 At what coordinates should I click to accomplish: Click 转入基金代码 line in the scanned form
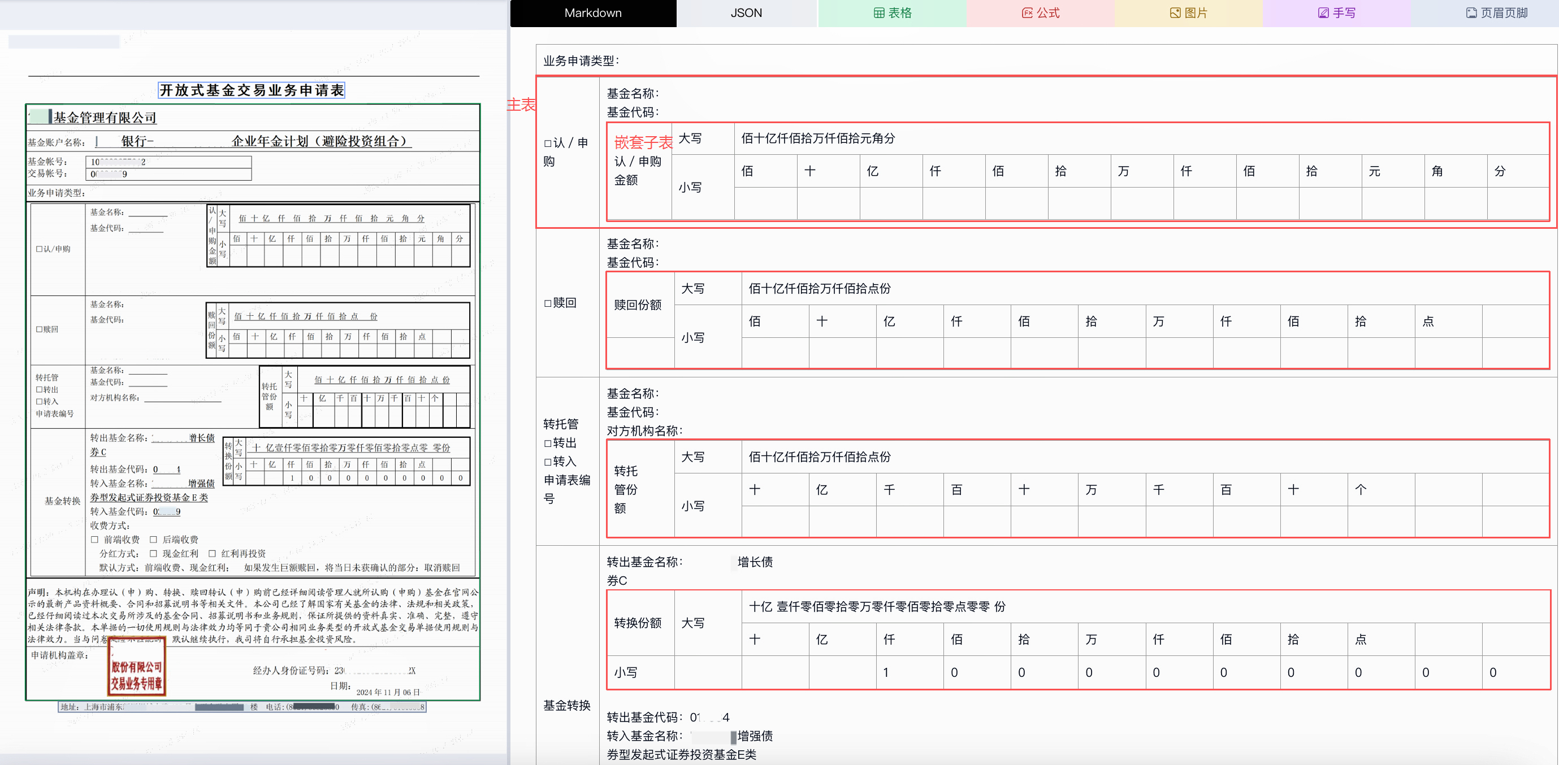(136, 512)
